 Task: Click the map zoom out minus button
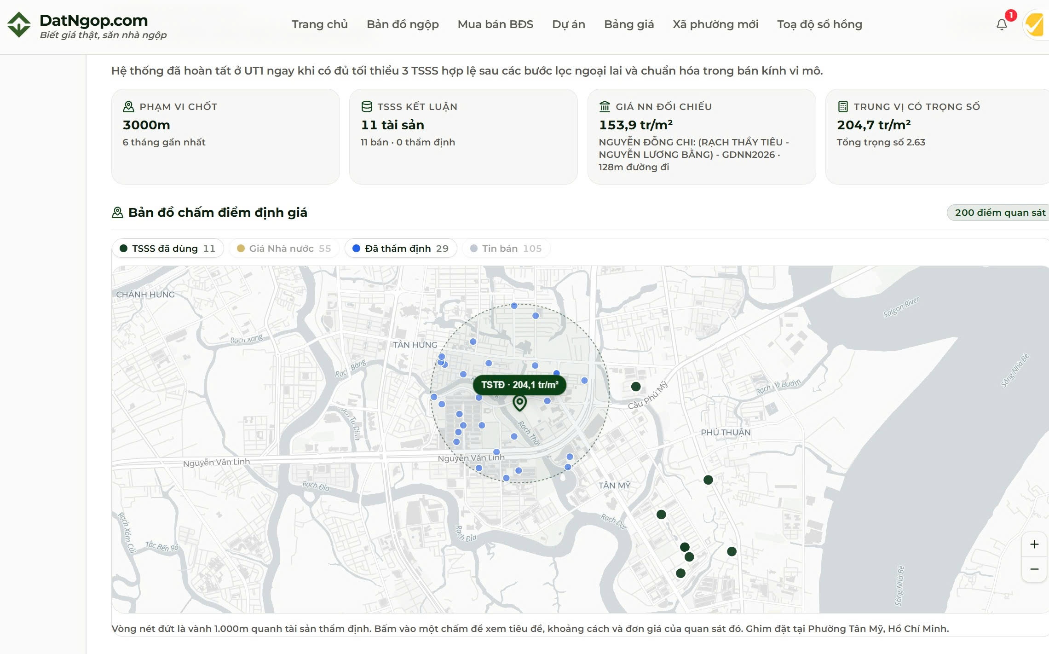click(1034, 569)
